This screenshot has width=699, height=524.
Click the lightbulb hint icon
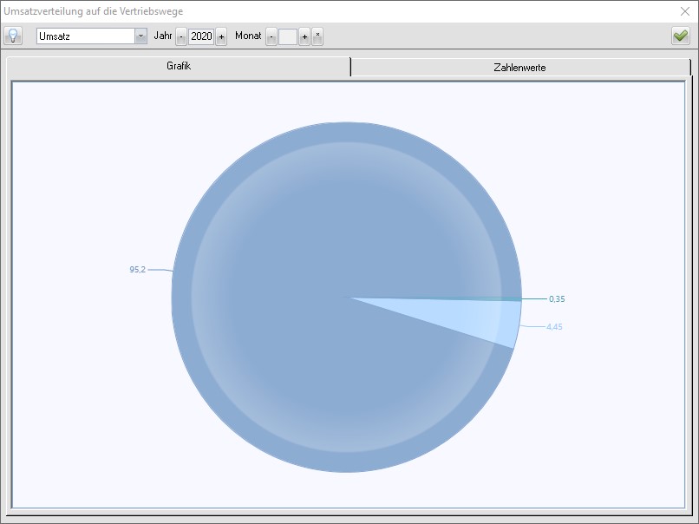pos(13,36)
